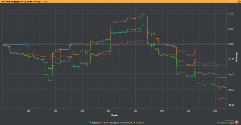Click the $0,00 axis label
This screenshot has width=241, height=125.
(x=231, y=44)
